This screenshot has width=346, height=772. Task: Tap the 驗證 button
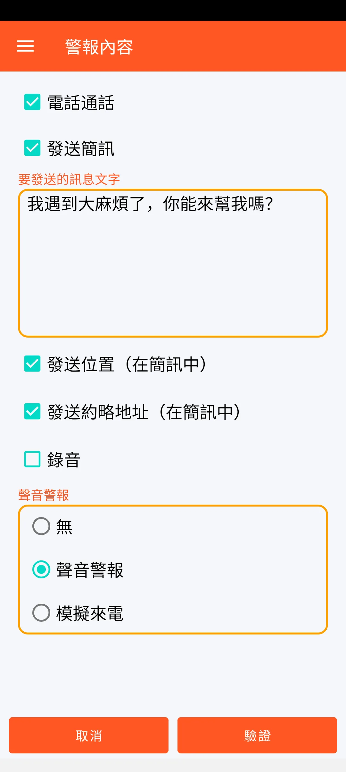(x=257, y=735)
